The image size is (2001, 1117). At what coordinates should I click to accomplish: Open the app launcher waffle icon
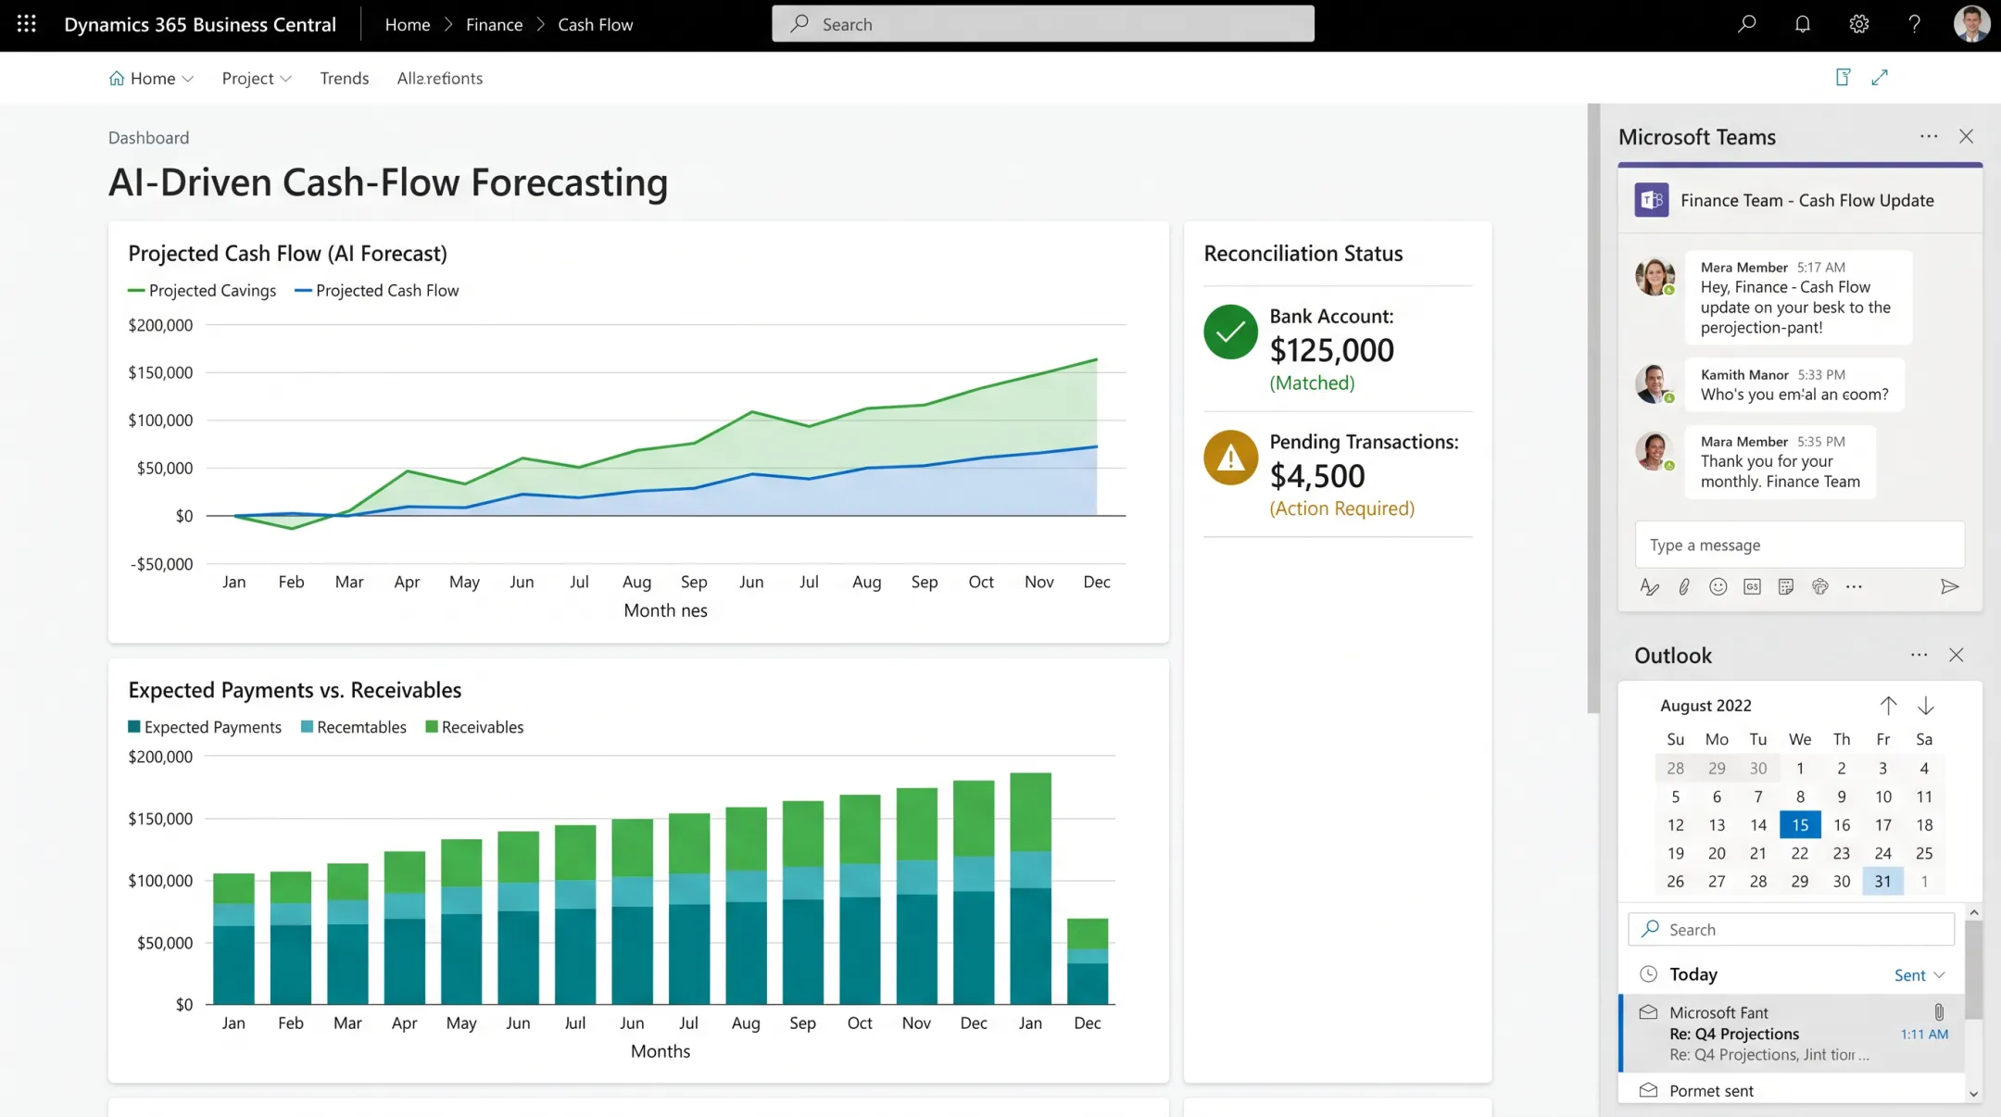pos(26,24)
